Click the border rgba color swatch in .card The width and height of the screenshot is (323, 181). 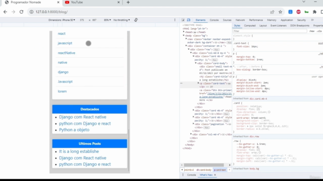[264, 126]
